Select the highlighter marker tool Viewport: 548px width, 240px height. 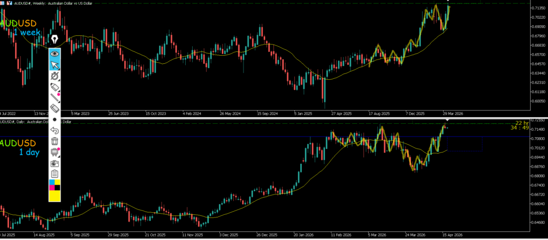pyautogui.click(x=54, y=87)
